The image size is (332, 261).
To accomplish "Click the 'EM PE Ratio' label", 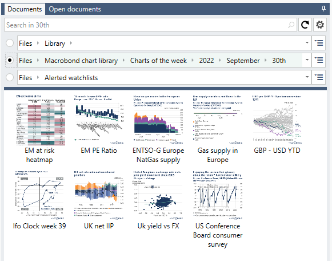I will point(99,151).
